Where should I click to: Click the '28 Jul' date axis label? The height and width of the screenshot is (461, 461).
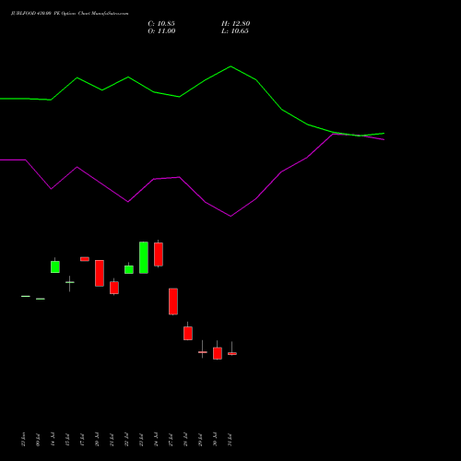(185, 440)
